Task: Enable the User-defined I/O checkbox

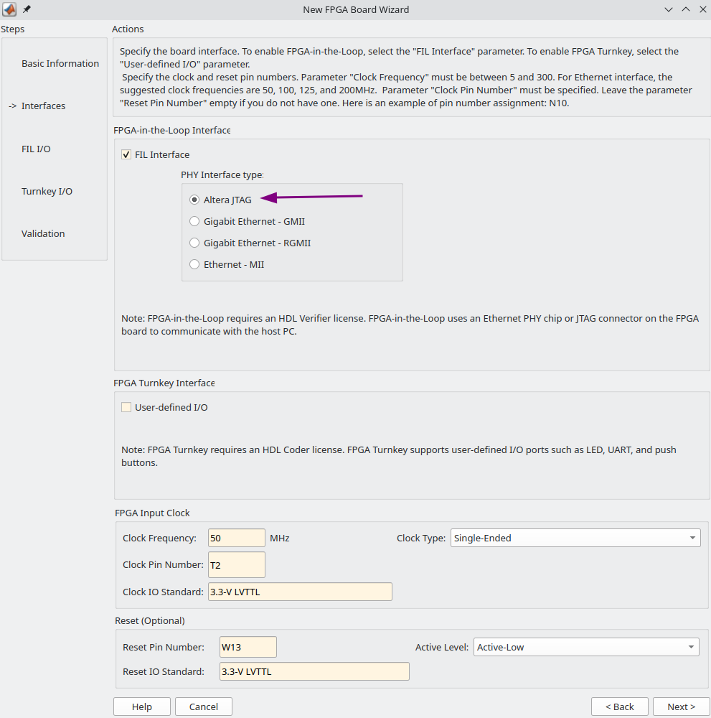Action: pyautogui.click(x=126, y=407)
